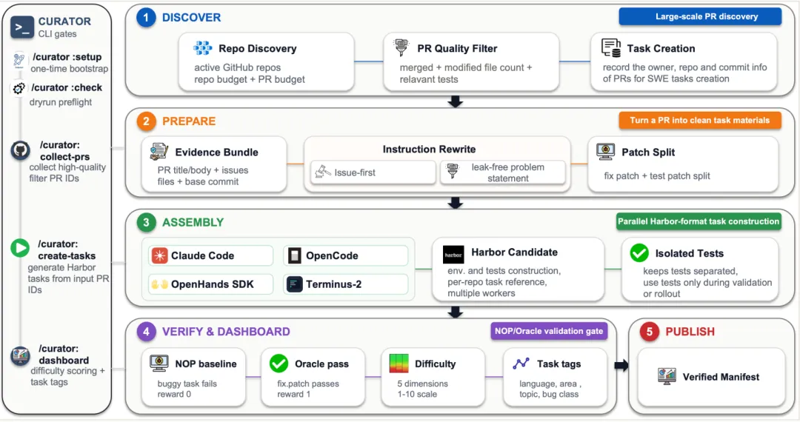Click the green play icon for create-tasks
This screenshot has height=422, width=800.
point(20,248)
